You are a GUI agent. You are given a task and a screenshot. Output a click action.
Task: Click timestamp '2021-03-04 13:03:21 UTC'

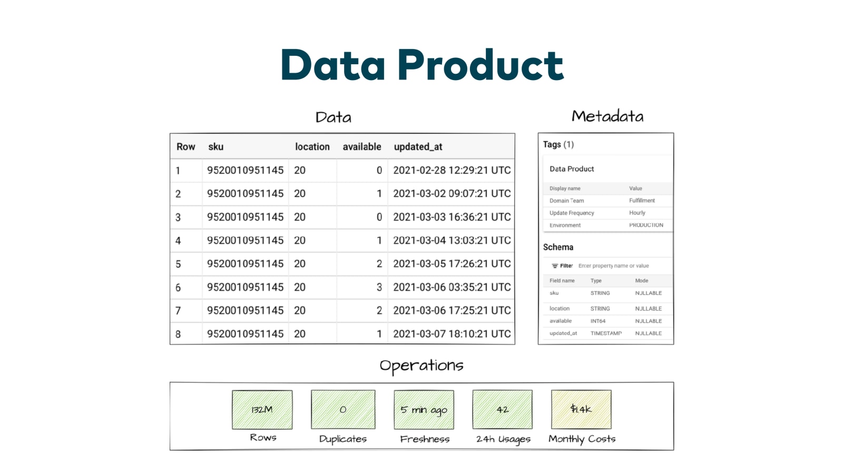452,241
